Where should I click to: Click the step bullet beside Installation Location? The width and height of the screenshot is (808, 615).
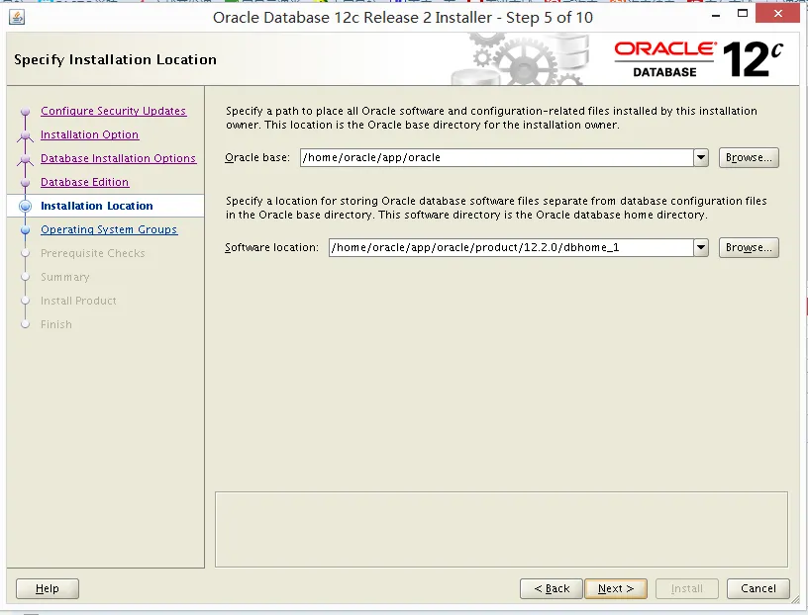click(26, 206)
